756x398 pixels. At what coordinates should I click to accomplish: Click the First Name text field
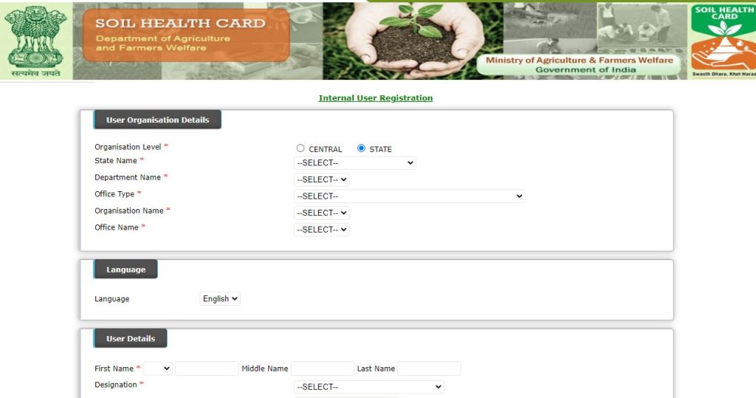(x=207, y=368)
